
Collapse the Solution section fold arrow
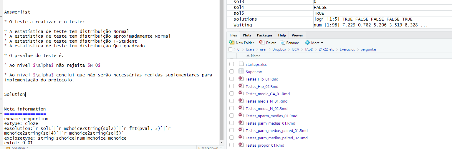[x=1, y=99]
